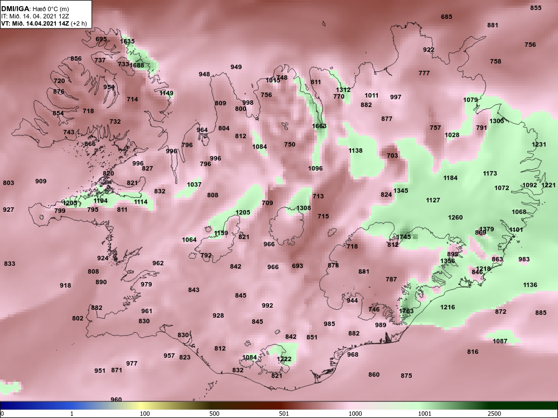Click the map value 992

pos(267,305)
